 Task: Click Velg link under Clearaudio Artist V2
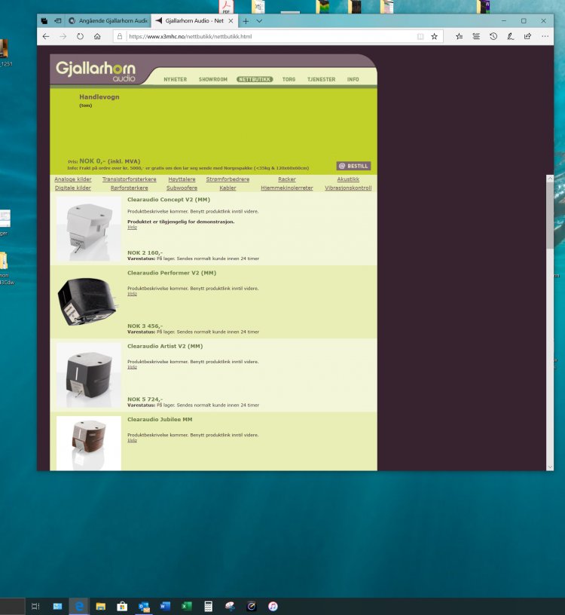pyautogui.click(x=132, y=367)
